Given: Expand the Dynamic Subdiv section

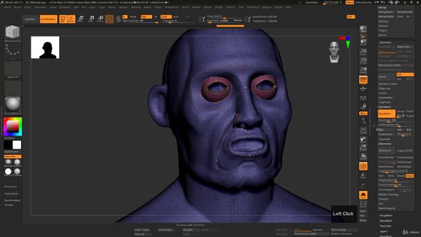Looking at the screenshot, I should (x=388, y=84).
